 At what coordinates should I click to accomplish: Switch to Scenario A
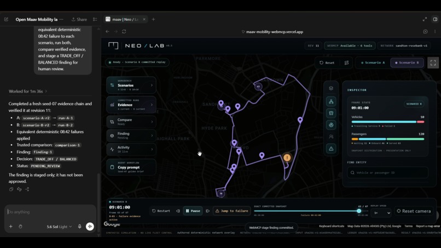point(373,63)
